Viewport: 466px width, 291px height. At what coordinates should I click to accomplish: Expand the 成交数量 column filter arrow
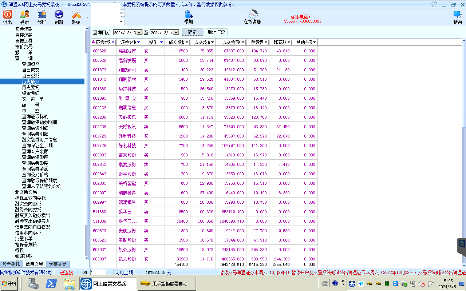click(187, 42)
